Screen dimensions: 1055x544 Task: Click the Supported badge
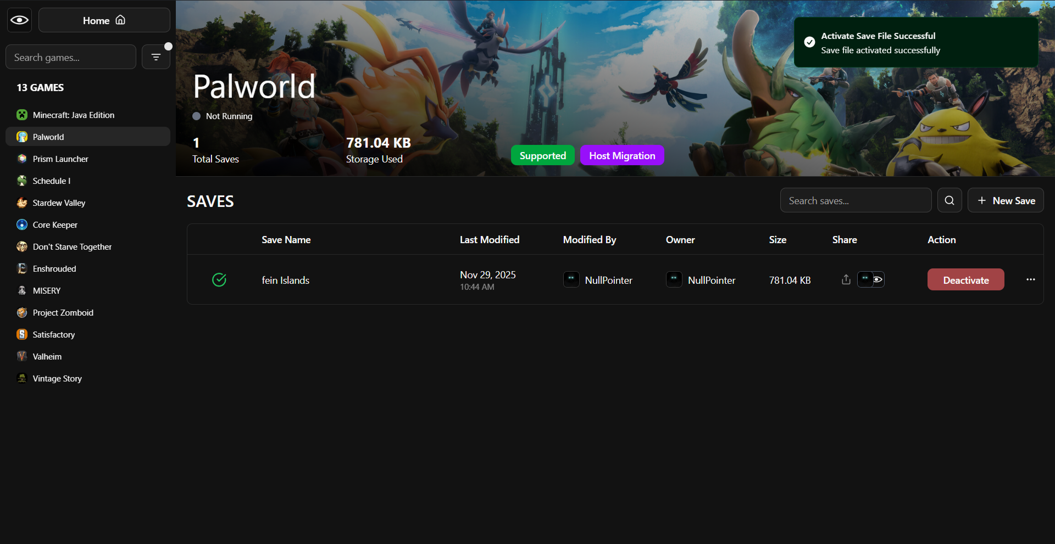543,155
